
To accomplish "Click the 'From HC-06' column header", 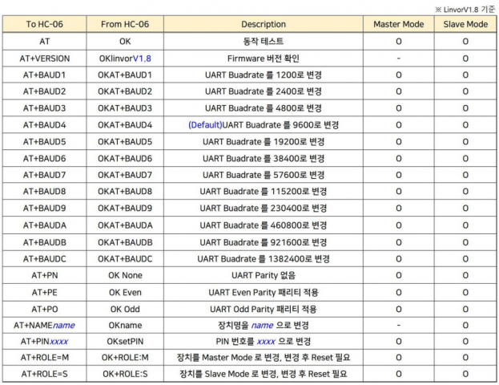I will click(x=125, y=24).
